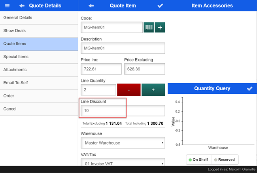This screenshot has width=257, height=173.
Task: Decrease line quantity with the red minus button
Action: tap(128, 90)
